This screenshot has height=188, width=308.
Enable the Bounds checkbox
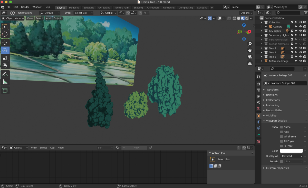point(282,162)
